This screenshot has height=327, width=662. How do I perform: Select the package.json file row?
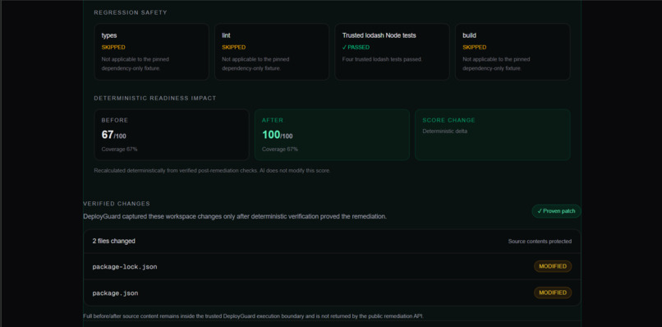(x=332, y=292)
